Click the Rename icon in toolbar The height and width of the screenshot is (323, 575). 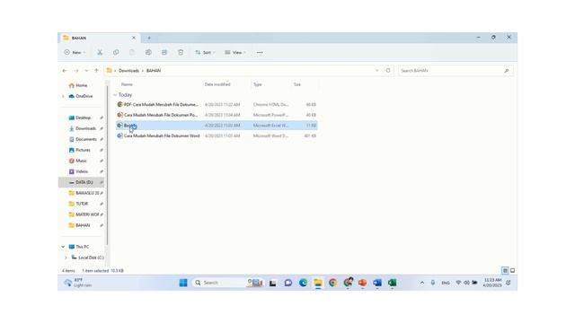tap(148, 52)
